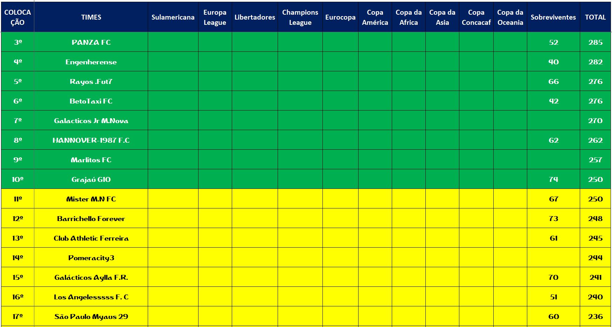Viewport: 612px width, 327px height.
Task: Click Club Athletic Ferreira total 245
Action: [595, 238]
